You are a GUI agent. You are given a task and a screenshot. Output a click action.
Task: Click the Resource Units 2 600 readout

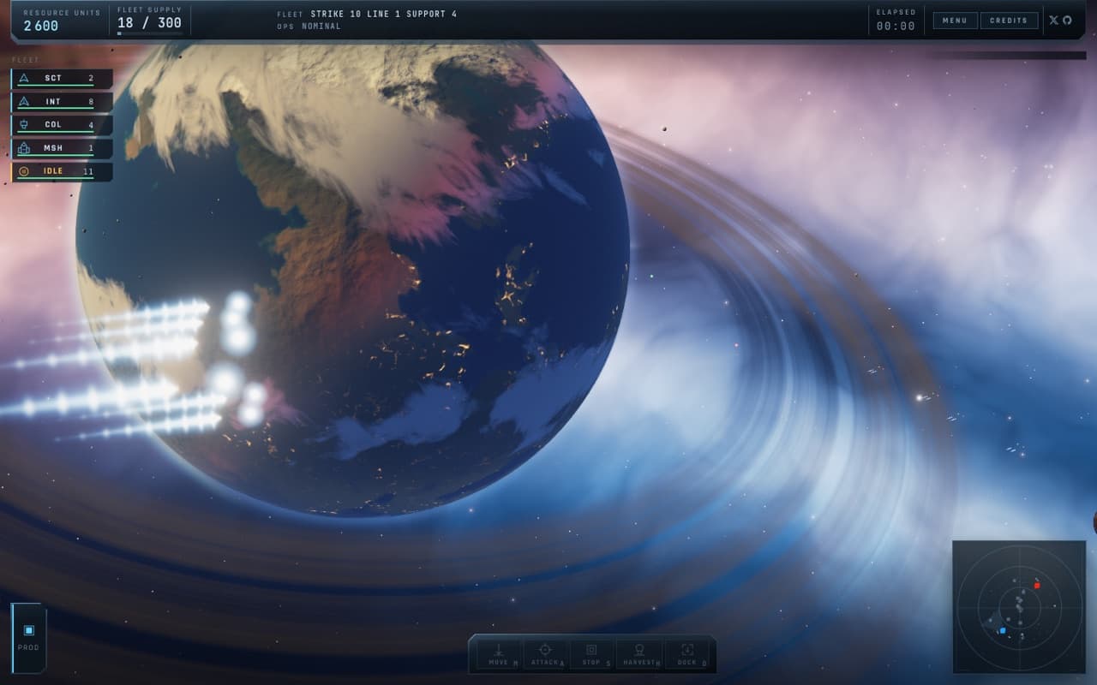[61, 20]
